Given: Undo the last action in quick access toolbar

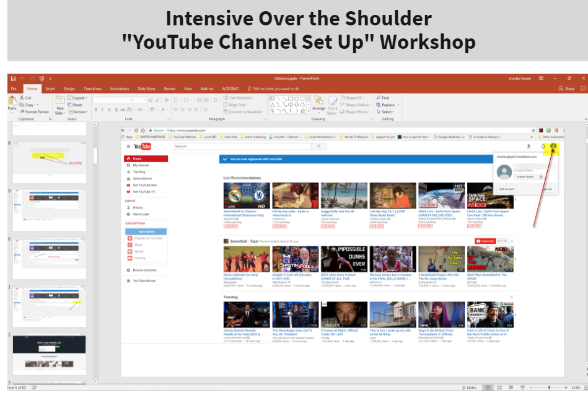Looking at the screenshot, I should pyautogui.click(x=22, y=79).
